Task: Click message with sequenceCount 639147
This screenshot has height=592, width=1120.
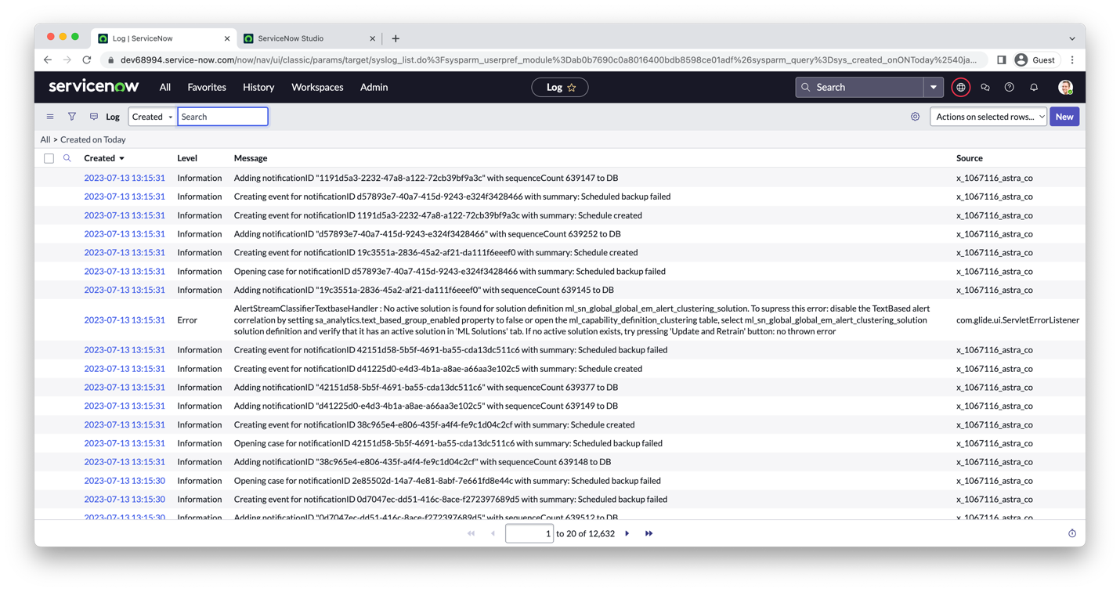Action: (x=426, y=178)
